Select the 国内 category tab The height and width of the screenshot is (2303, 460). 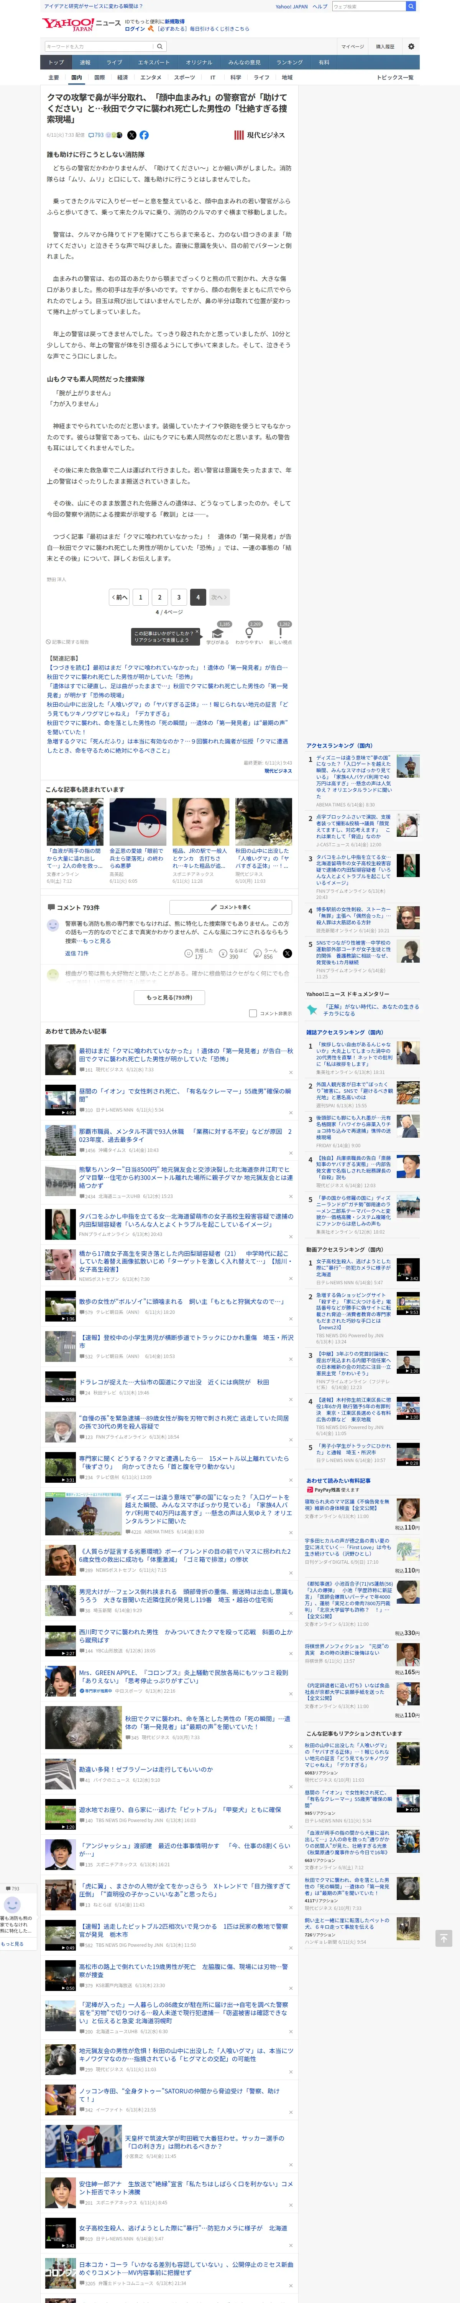[76, 78]
